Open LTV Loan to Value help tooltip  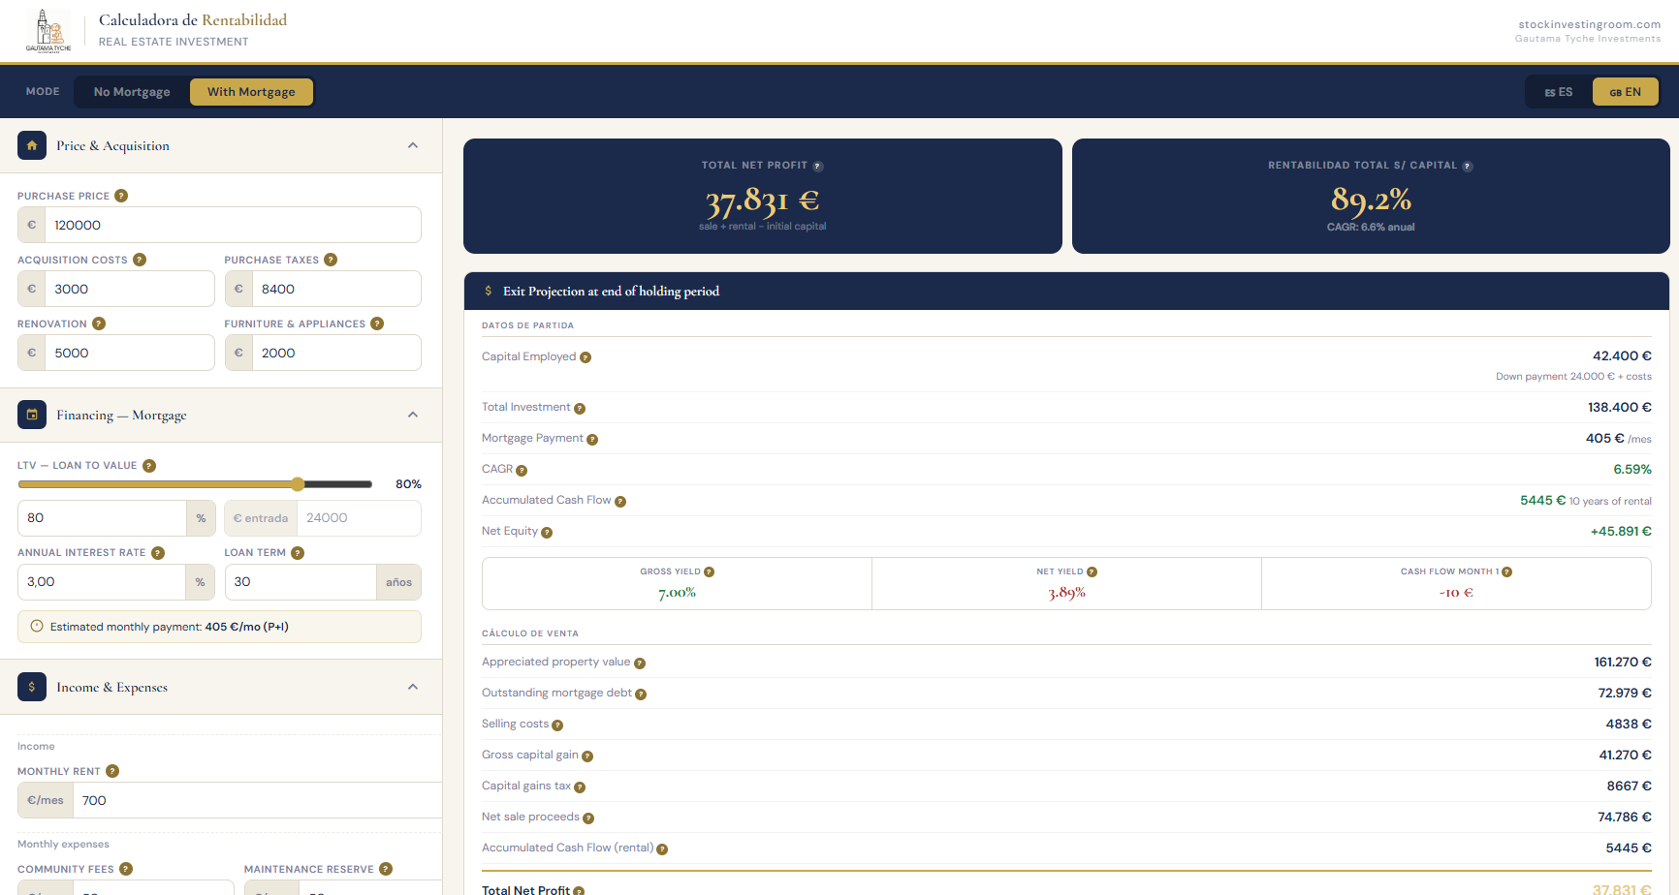(x=149, y=466)
